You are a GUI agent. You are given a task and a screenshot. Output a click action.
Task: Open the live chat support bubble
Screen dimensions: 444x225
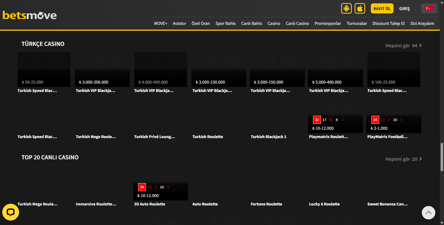(x=11, y=212)
